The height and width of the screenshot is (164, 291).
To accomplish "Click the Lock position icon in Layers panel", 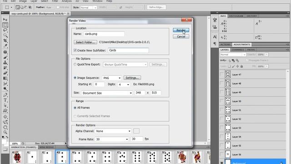I will (237, 66).
